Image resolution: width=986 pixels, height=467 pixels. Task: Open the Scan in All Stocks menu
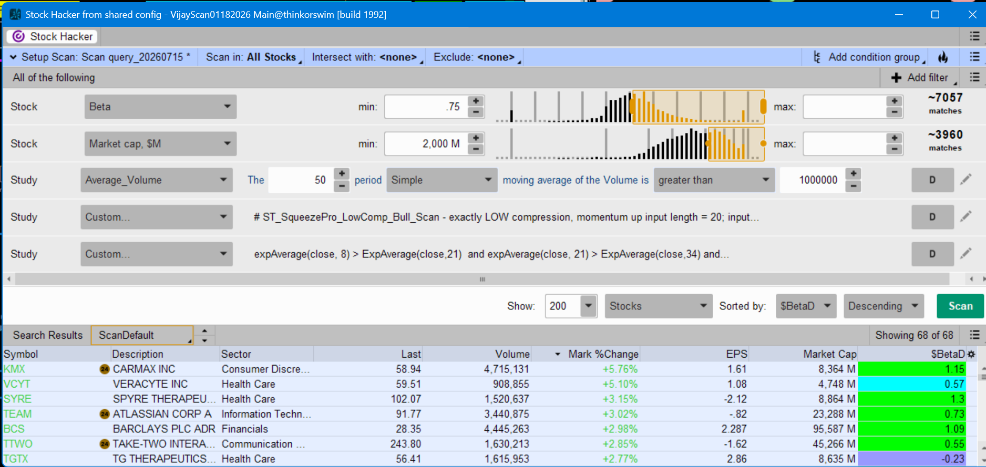pos(254,57)
